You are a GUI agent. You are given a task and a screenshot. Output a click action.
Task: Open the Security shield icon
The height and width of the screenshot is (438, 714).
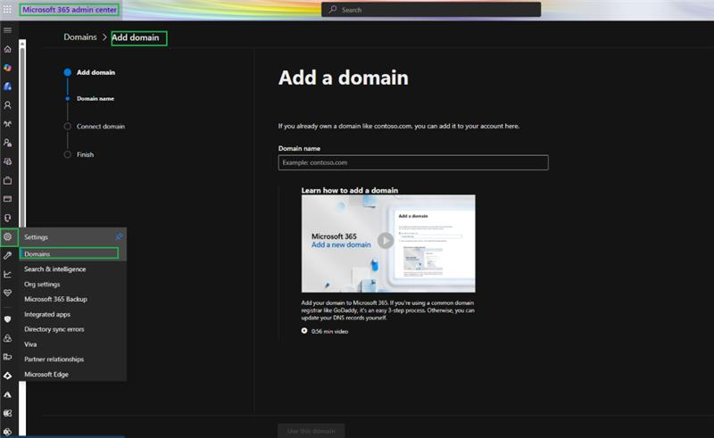8,319
